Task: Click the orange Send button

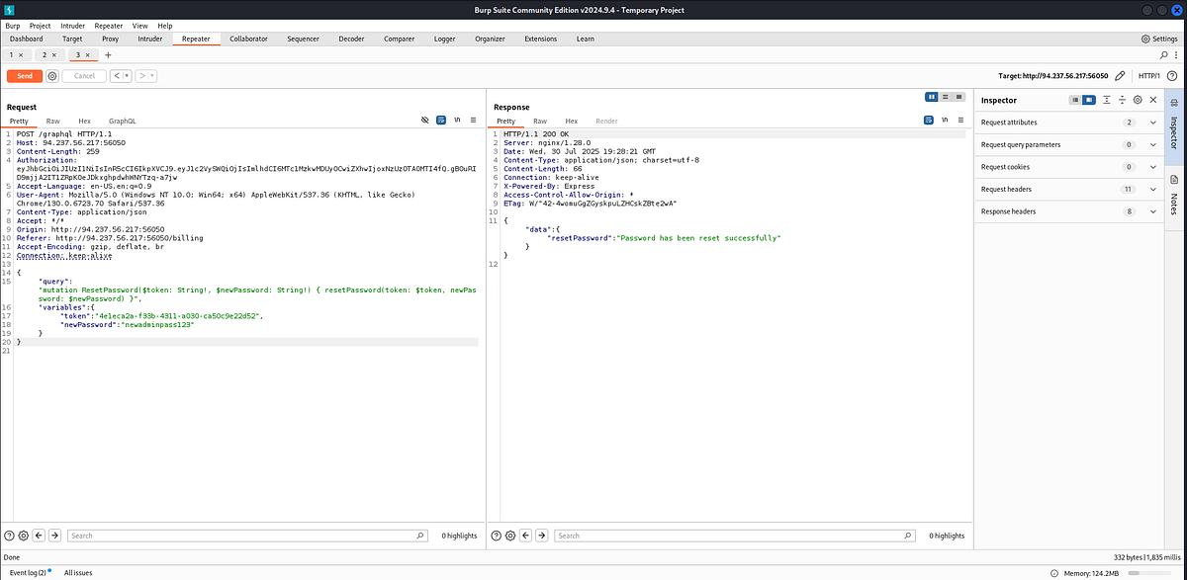Action: 25,76
